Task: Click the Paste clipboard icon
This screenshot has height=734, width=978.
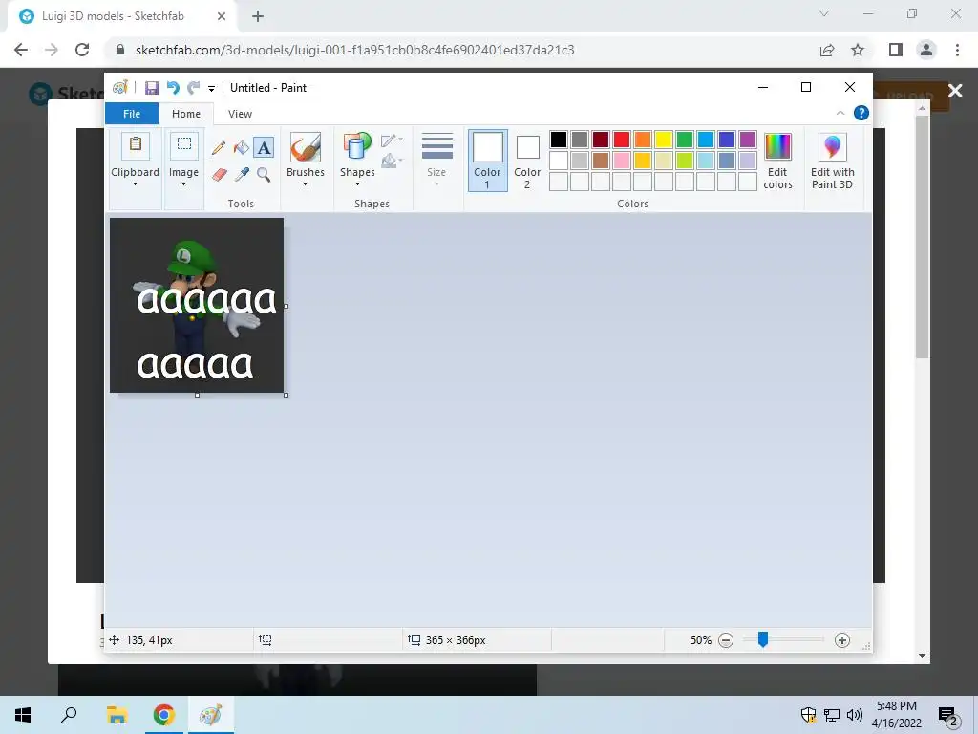Action: pos(136,145)
